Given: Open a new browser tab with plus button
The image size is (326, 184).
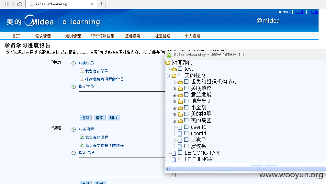Looking at the screenshot, I should (101, 4).
